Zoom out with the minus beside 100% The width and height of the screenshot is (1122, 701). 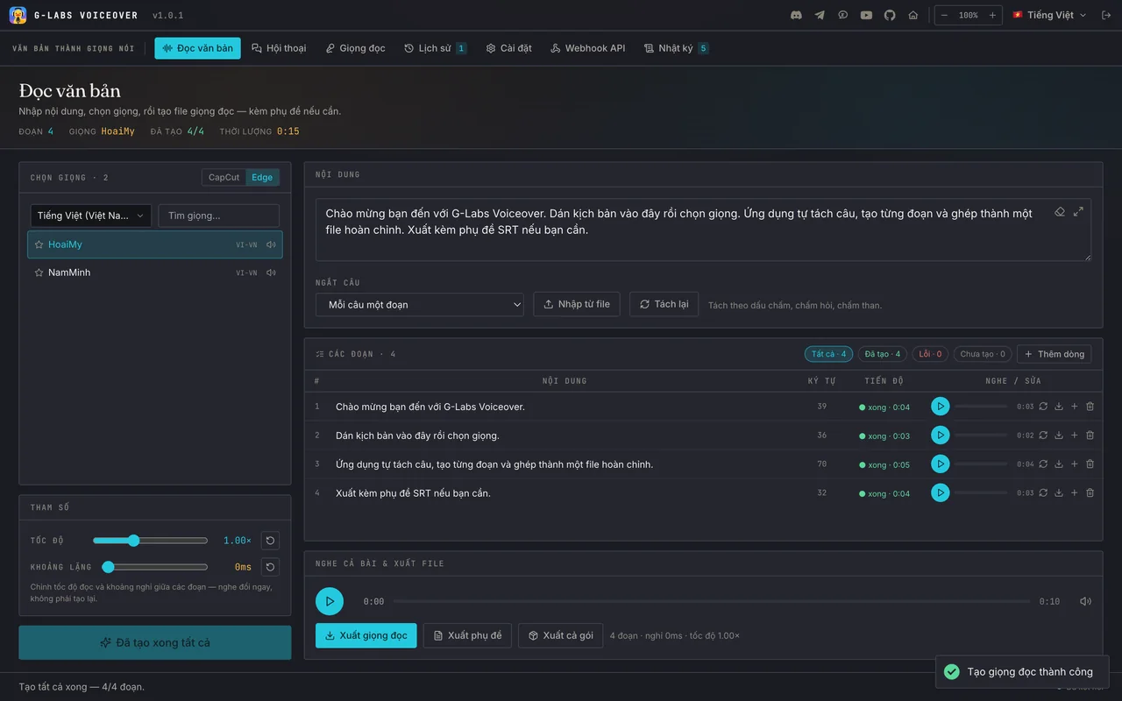[x=944, y=15]
